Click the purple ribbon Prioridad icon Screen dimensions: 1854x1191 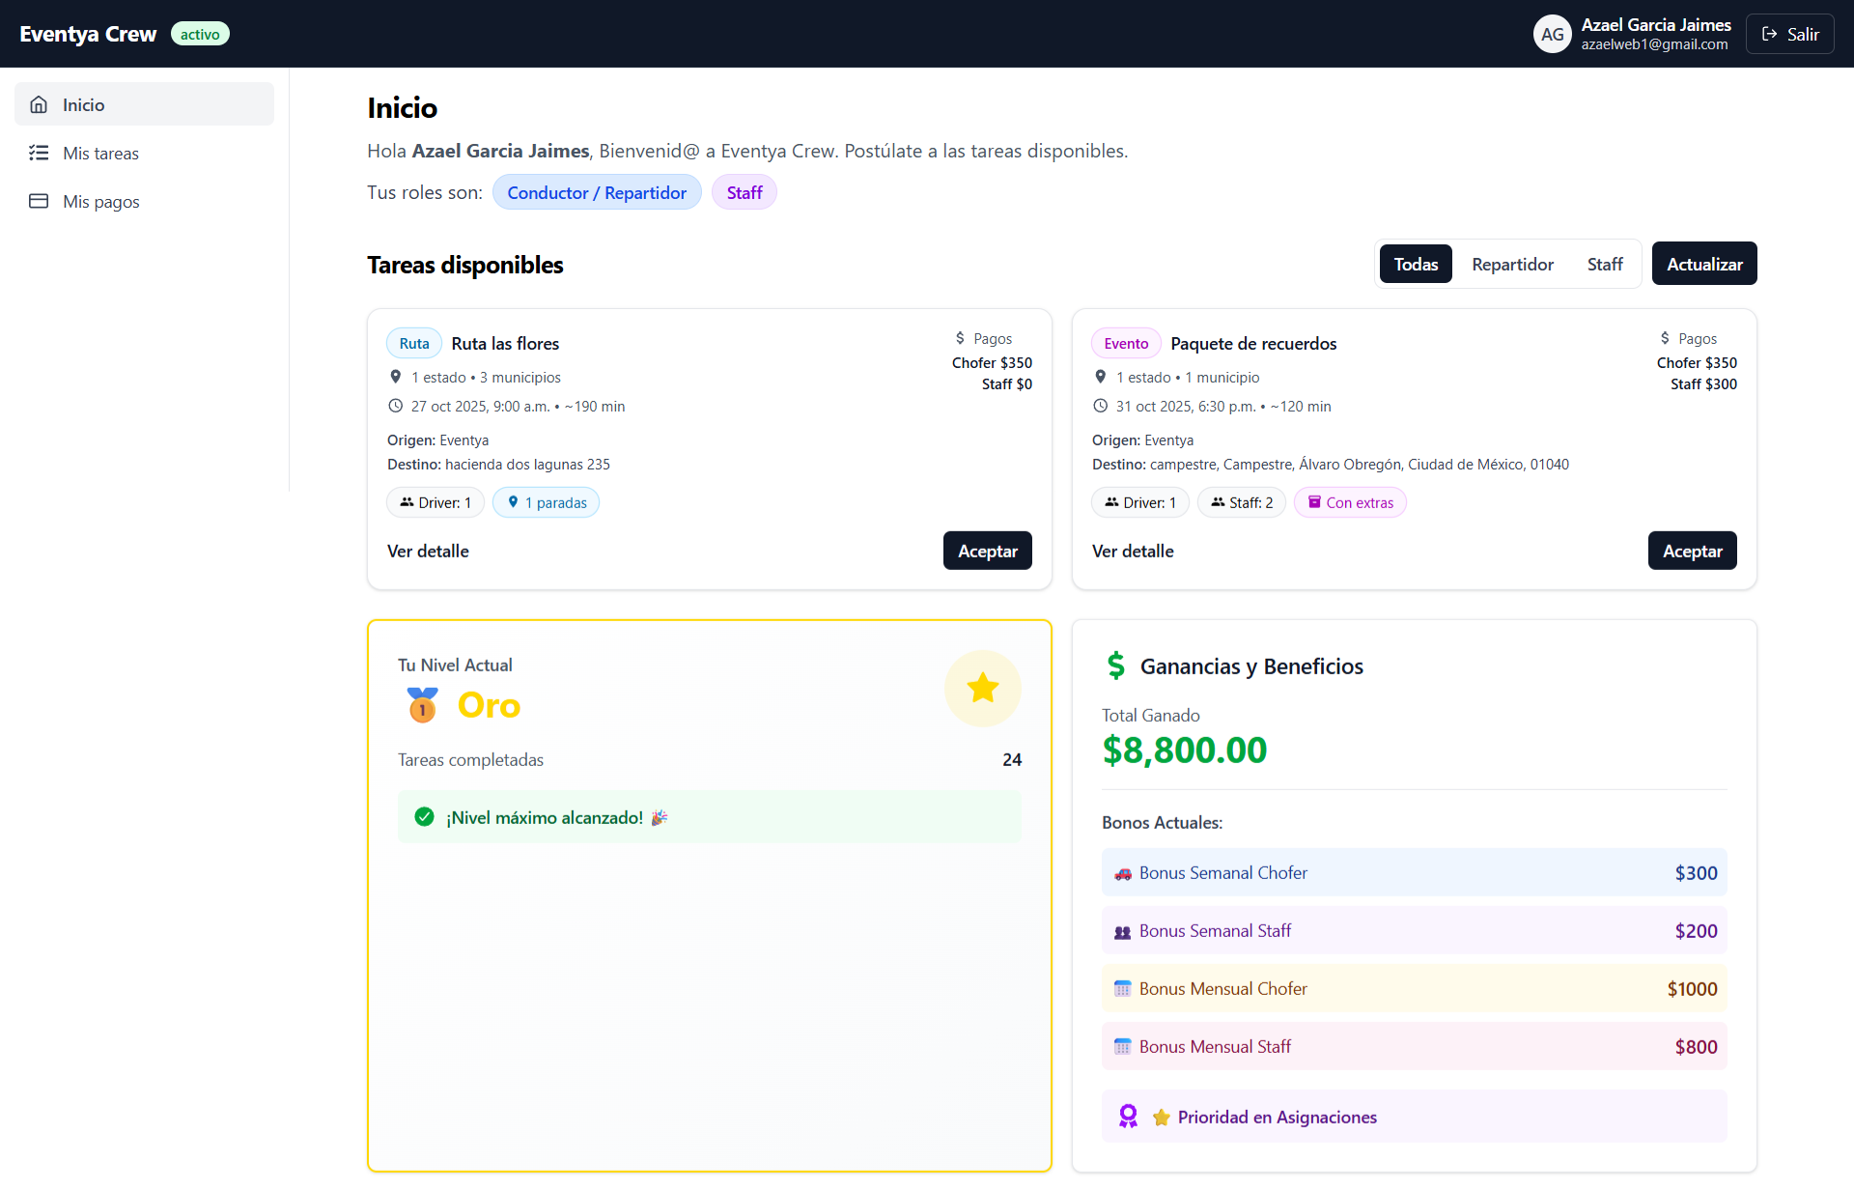tap(1128, 1117)
